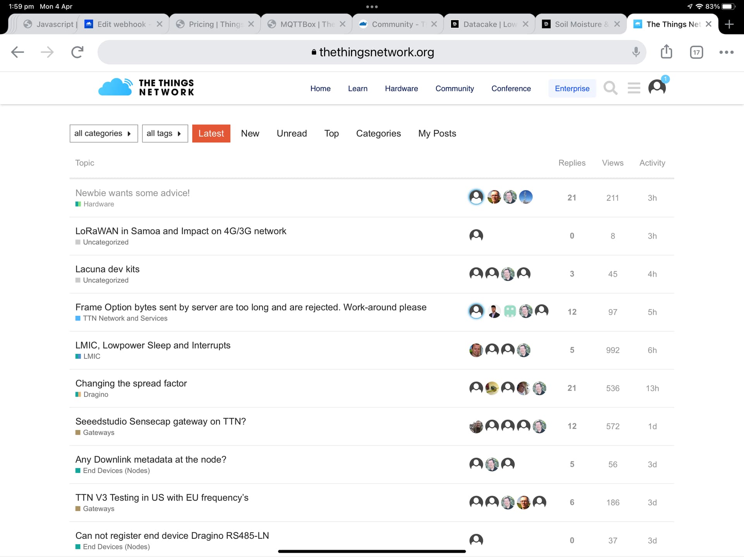Viewport: 744px width, 557px height.
Task: Switch to the Datacake browser tab
Action: point(489,24)
